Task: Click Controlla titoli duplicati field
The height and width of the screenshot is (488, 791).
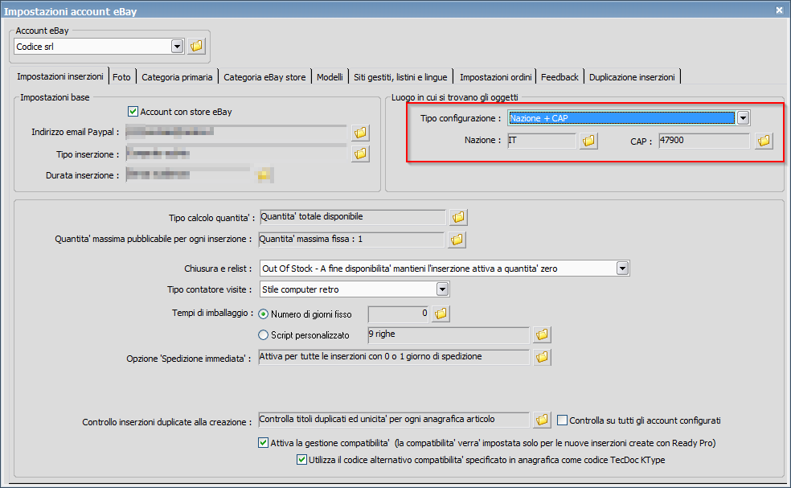Action: pyautogui.click(x=394, y=420)
